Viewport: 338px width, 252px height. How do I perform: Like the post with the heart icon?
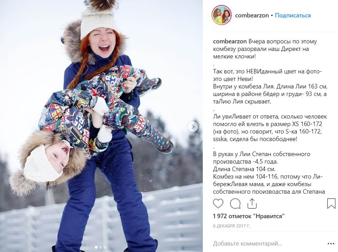point(218,204)
